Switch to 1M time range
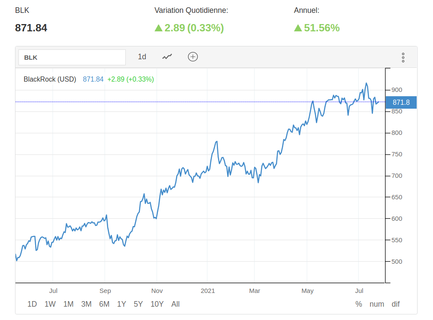The height and width of the screenshot is (320, 433). (68, 304)
